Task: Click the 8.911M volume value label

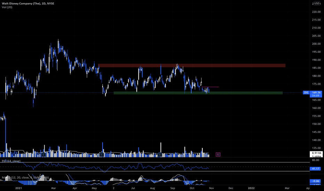Action: click(316, 153)
